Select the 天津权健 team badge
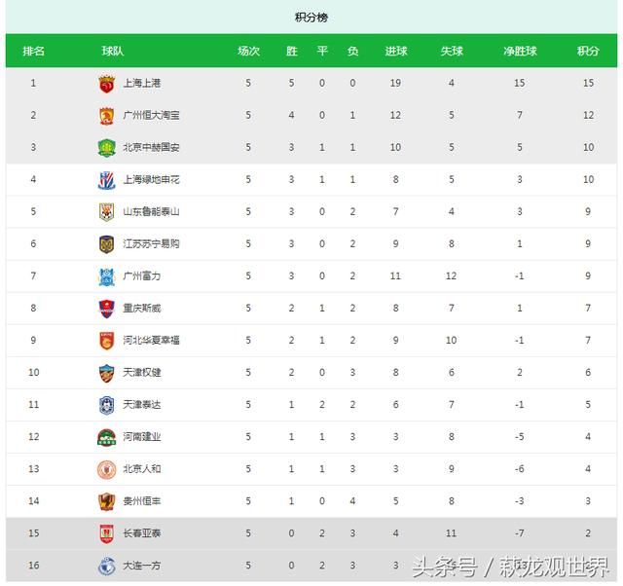 (x=106, y=373)
